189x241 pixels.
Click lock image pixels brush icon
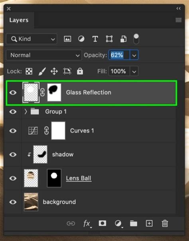coord(42,71)
